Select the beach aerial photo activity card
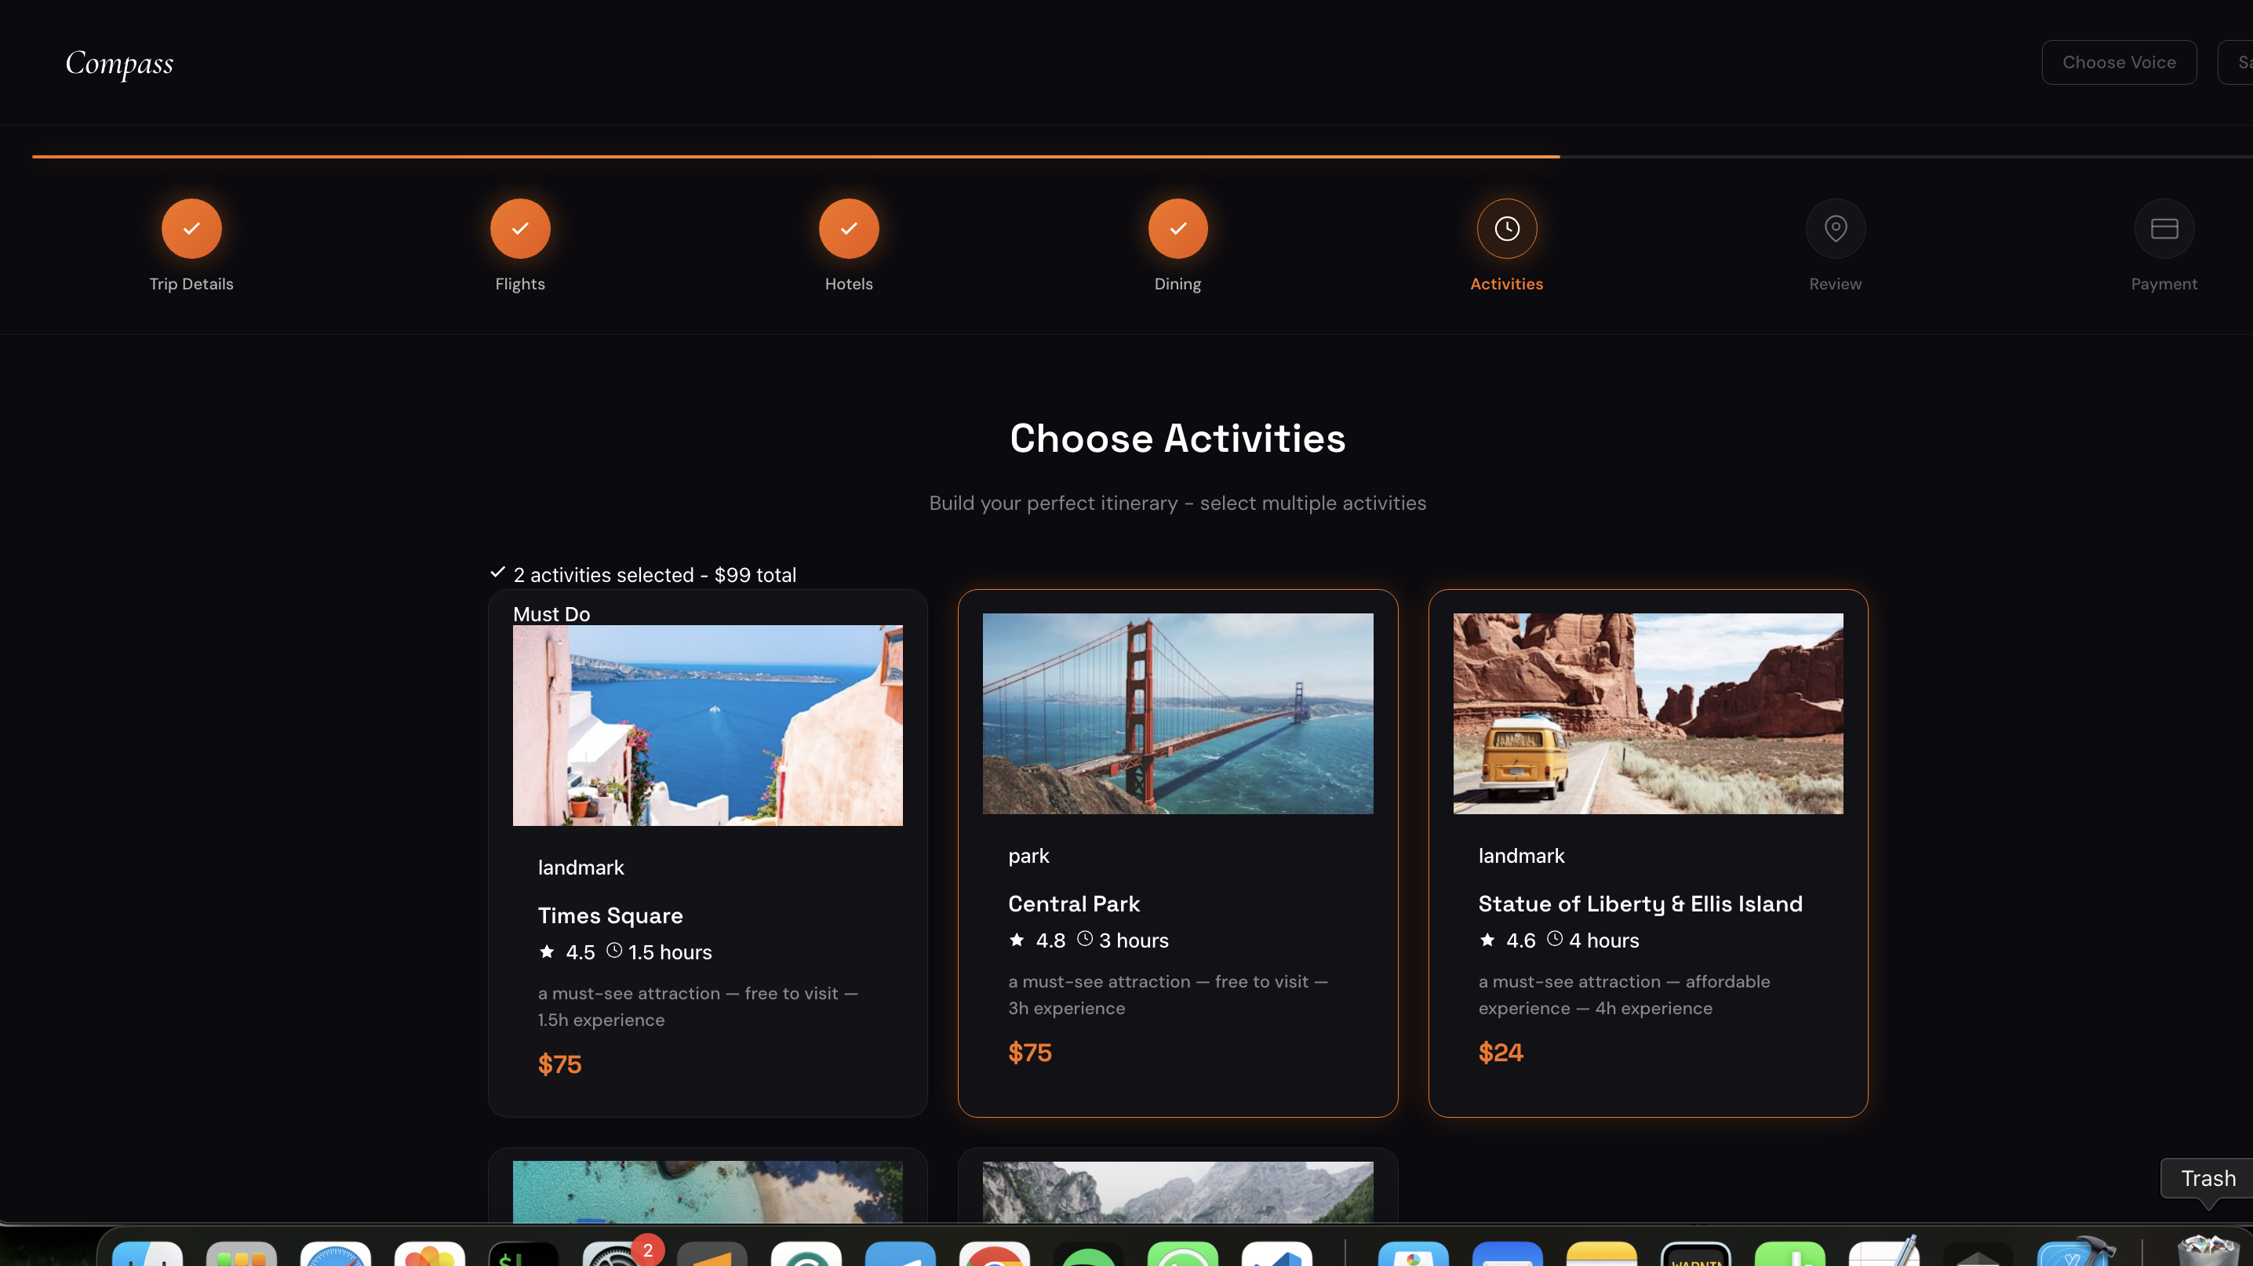Image resolution: width=2253 pixels, height=1266 pixels. point(707,1191)
